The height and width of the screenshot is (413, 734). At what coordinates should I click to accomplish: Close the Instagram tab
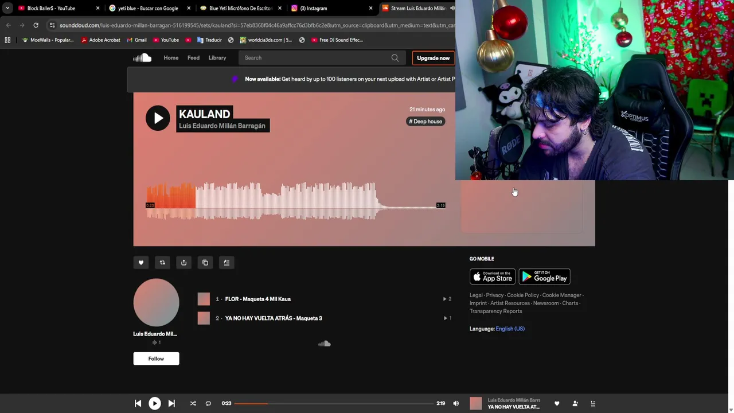pos(370,8)
